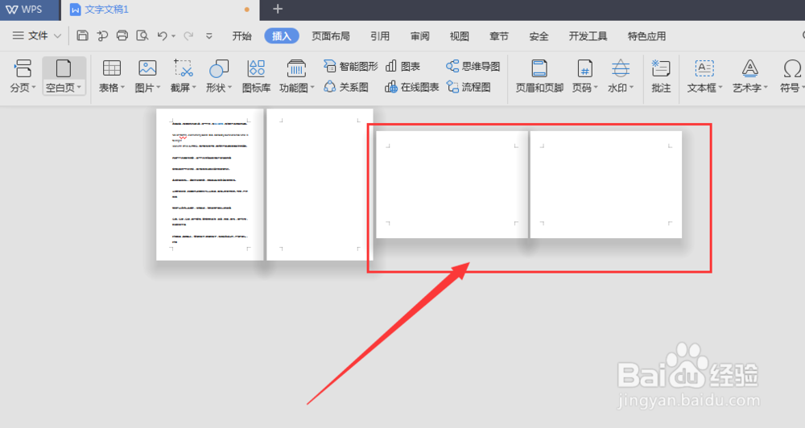Viewport: 805px width, 428px height.
Task: Open the undo history dropdown arrow
Action: pyautogui.click(x=174, y=36)
